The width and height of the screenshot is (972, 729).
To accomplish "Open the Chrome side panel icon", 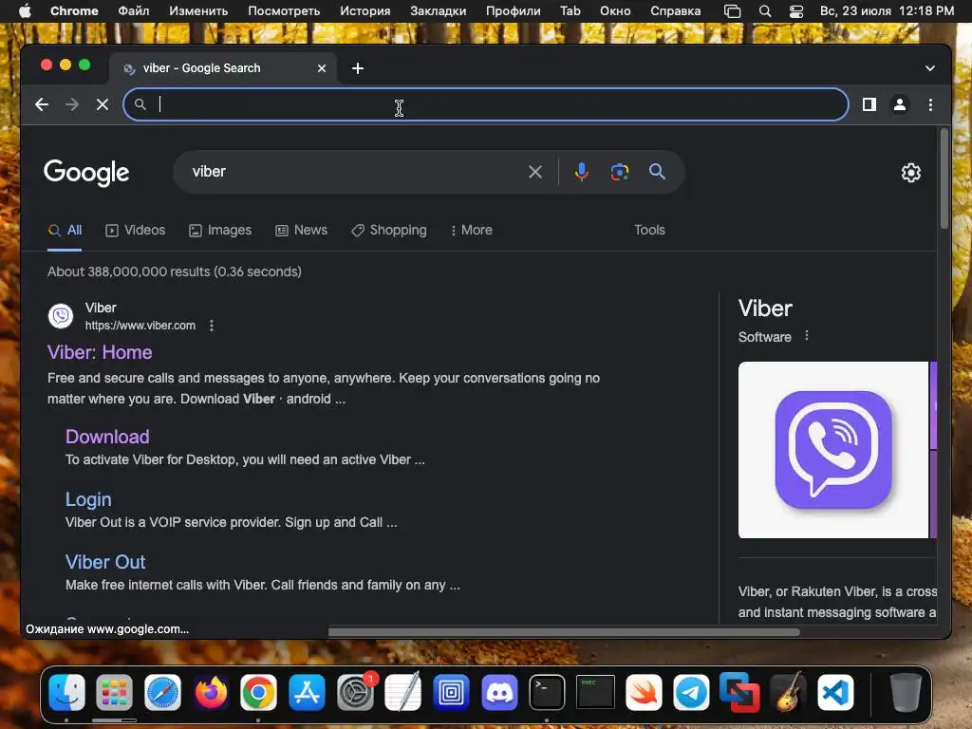I will [869, 104].
